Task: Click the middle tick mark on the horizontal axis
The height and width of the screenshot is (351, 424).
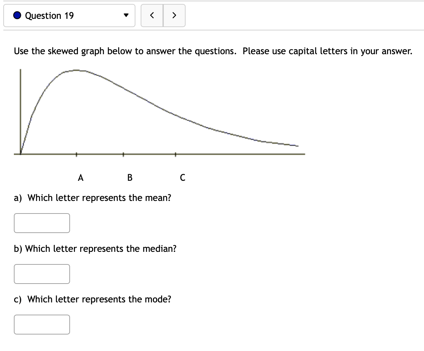Action: [x=123, y=153]
